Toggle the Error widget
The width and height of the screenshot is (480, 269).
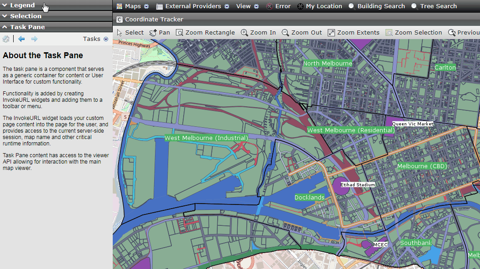278,6
